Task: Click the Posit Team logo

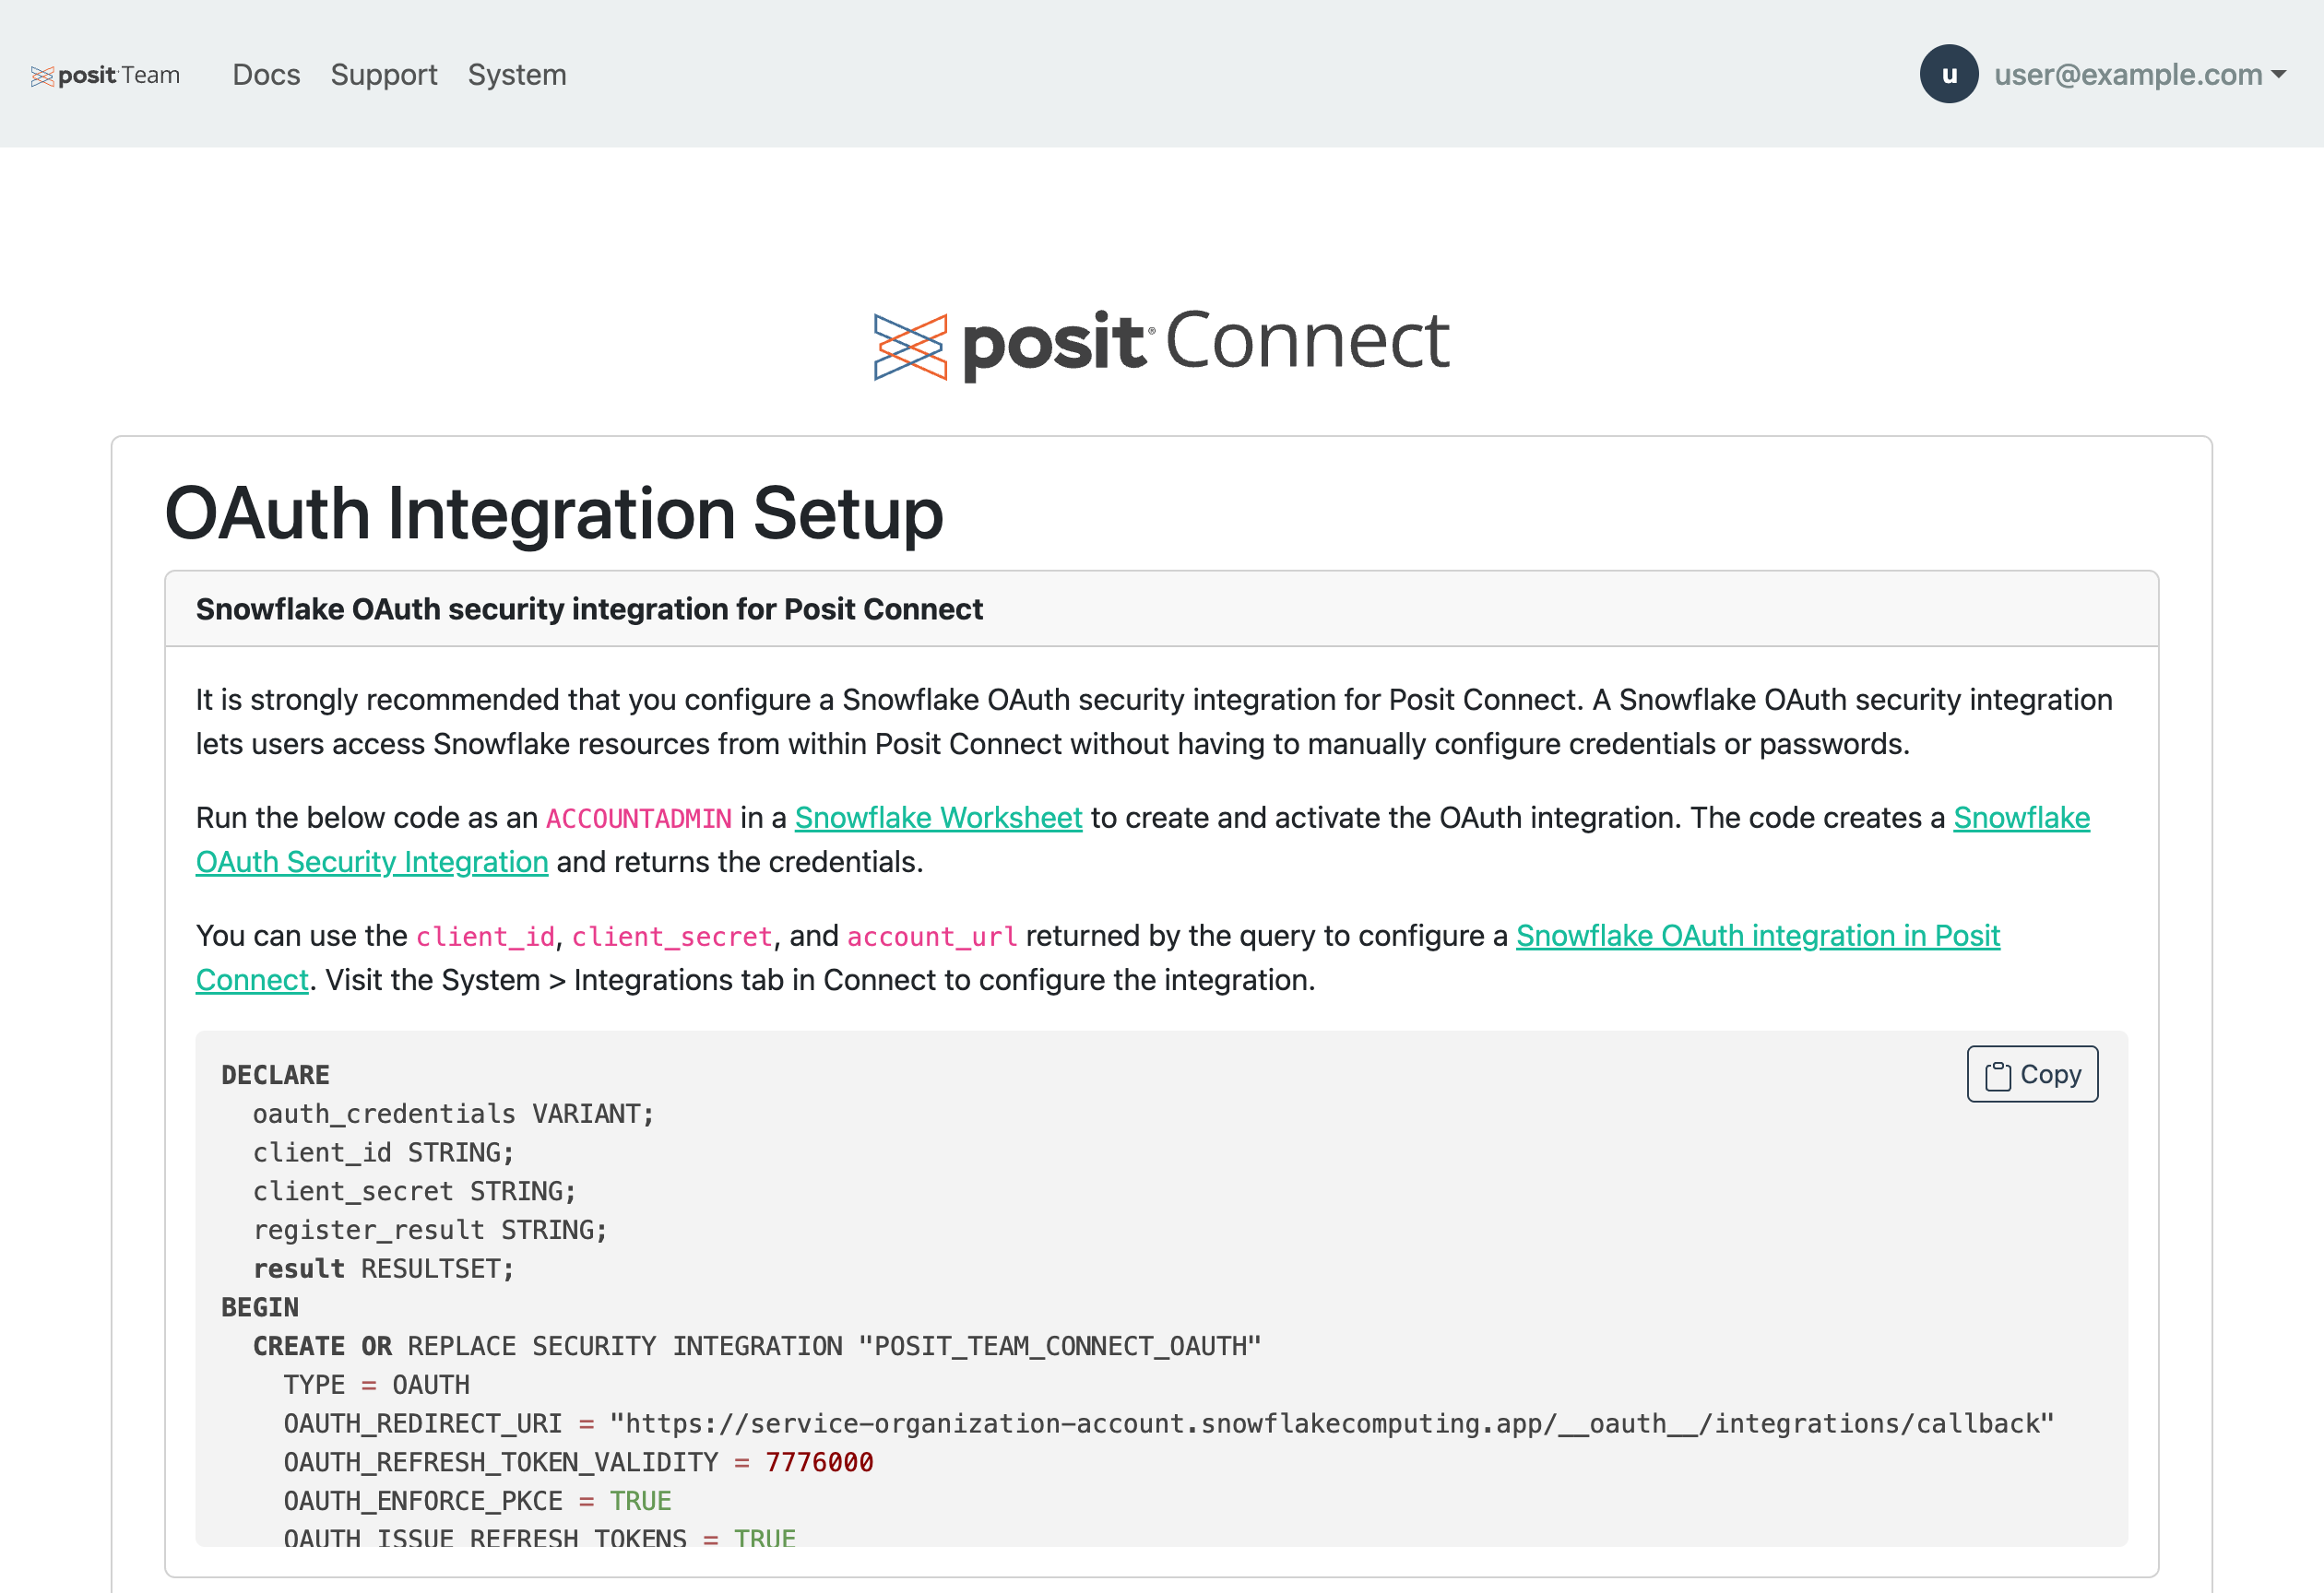Action: 105,75
